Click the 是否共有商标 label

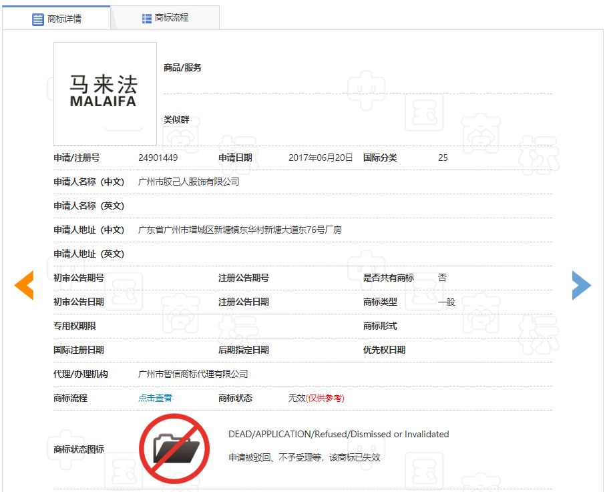coord(389,278)
